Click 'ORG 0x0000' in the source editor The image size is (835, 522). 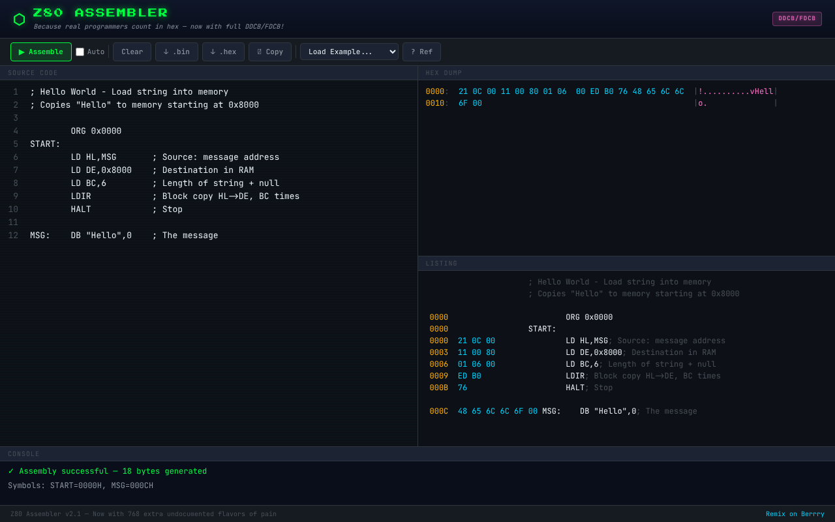tap(96, 131)
